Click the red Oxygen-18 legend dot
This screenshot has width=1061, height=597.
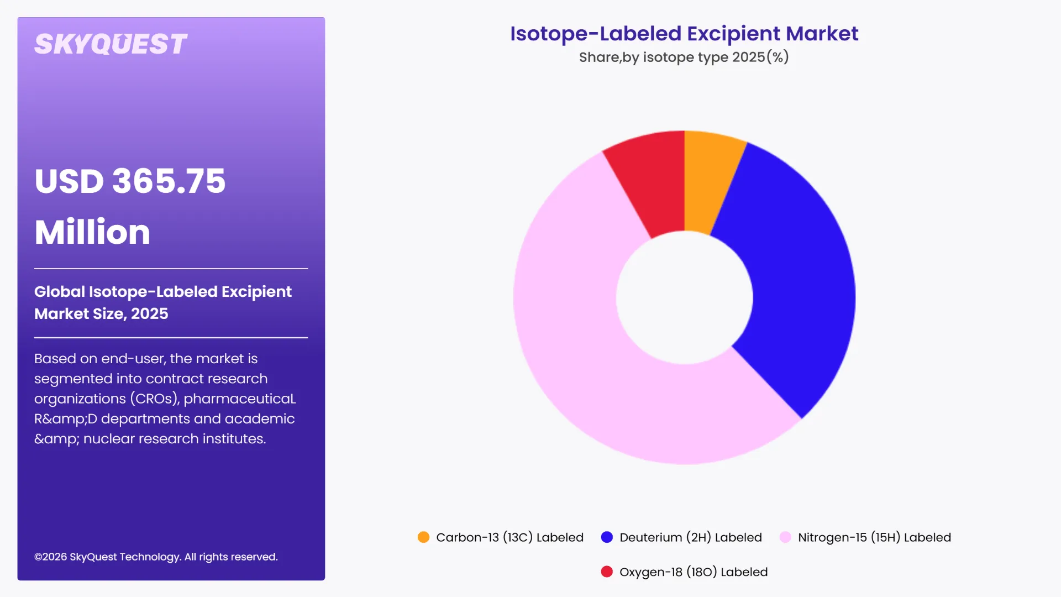click(607, 572)
